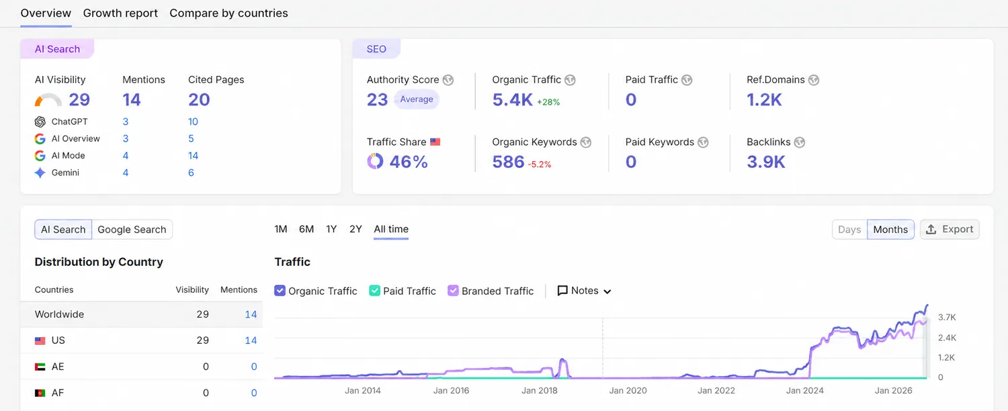Image resolution: width=1008 pixels, height=411 pixels.
Task: Expand the Notes dropdown chevron
Action: click(x=607, y=291)
